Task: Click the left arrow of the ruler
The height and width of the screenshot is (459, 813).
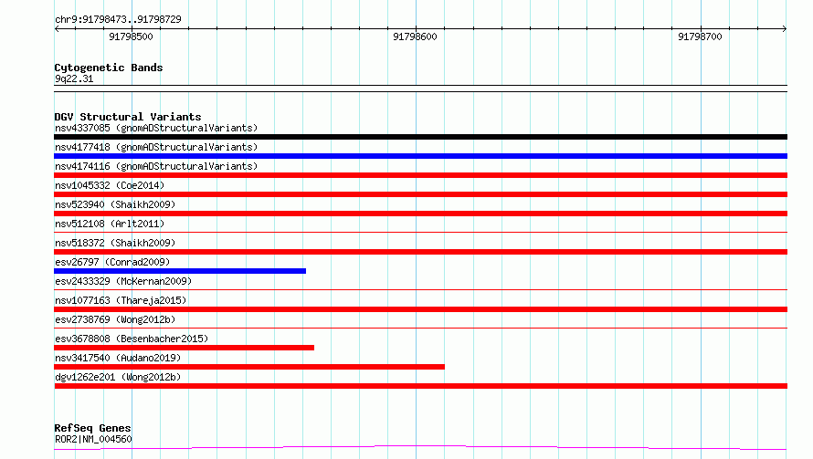Action: pyautogui.click(x=57, y=28)
